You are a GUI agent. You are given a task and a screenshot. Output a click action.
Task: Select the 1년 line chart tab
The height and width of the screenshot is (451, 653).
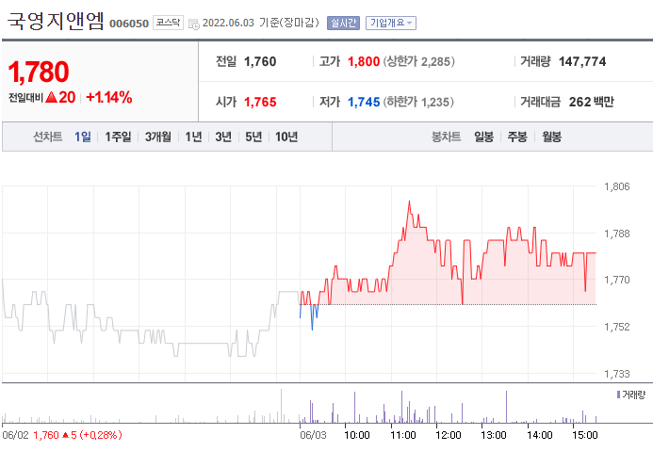tap(193, 137)
